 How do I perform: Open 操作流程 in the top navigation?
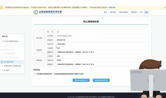pos(113,12)
